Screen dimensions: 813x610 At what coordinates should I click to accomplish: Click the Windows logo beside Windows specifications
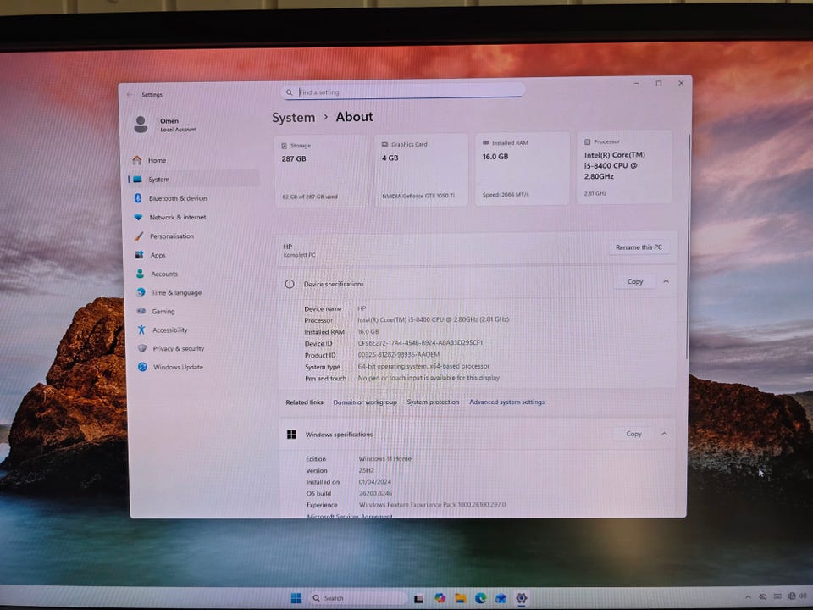291,435
